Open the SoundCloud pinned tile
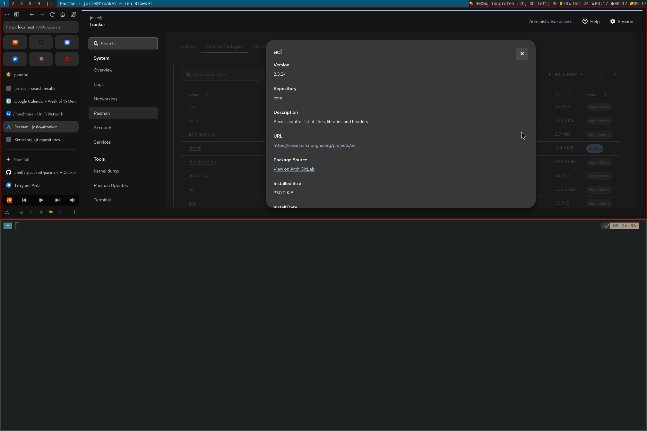 pos(15,42)
